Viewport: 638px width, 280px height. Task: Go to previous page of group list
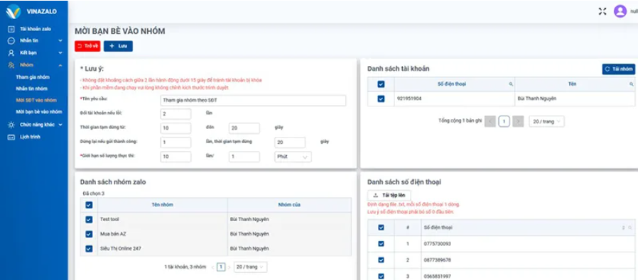(x=212, y=267)
